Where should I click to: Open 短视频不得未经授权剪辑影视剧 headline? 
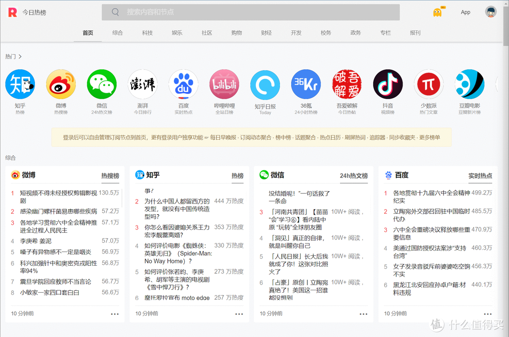click(58, 197)
